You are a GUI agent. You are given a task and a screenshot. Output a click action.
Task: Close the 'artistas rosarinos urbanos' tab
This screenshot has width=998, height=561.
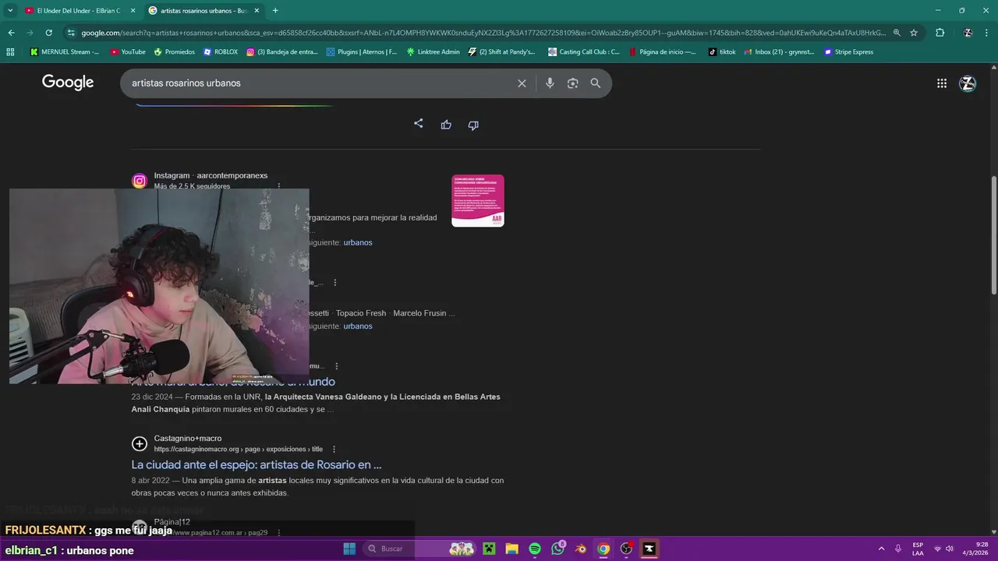click(x=257, y=10)
